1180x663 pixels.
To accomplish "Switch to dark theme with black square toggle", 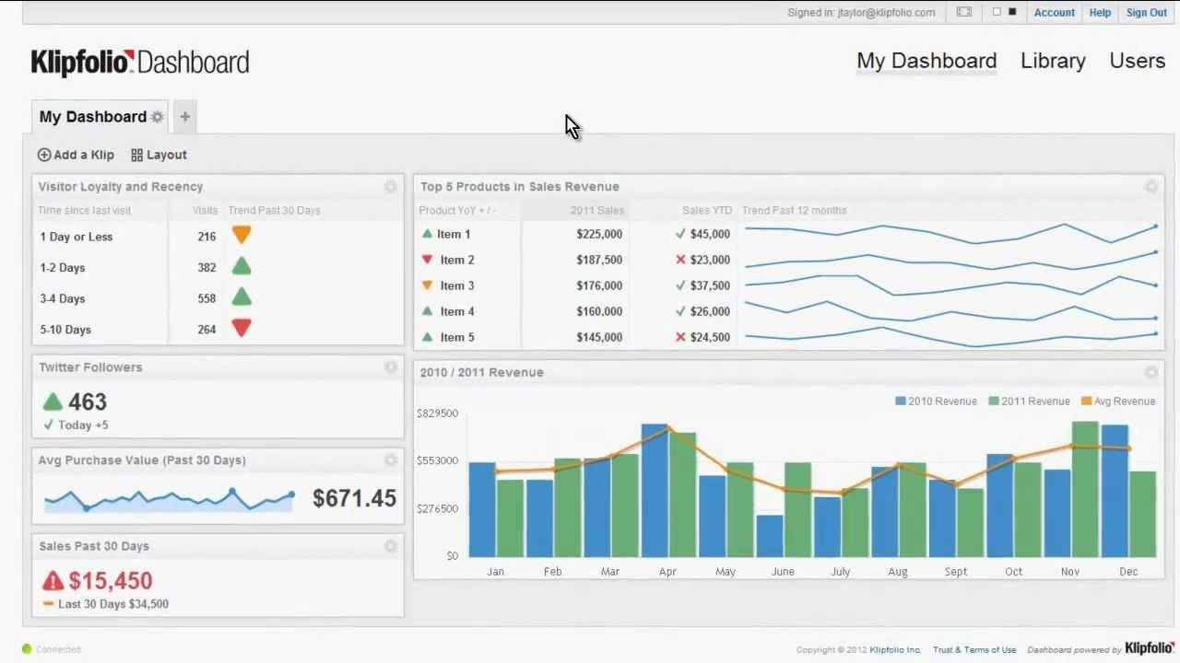I will (x=1012, y=11).
